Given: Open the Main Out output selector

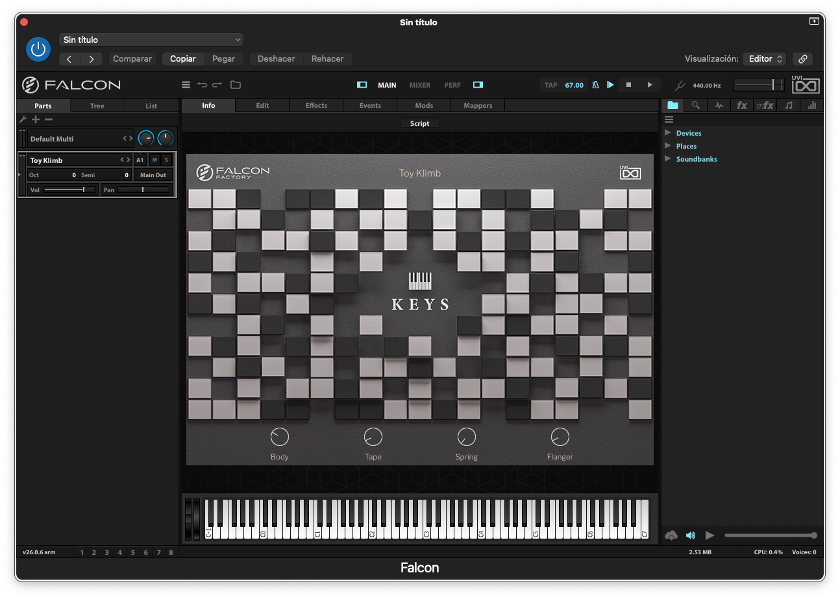Looking at the screenshot, I should (153, 175).
